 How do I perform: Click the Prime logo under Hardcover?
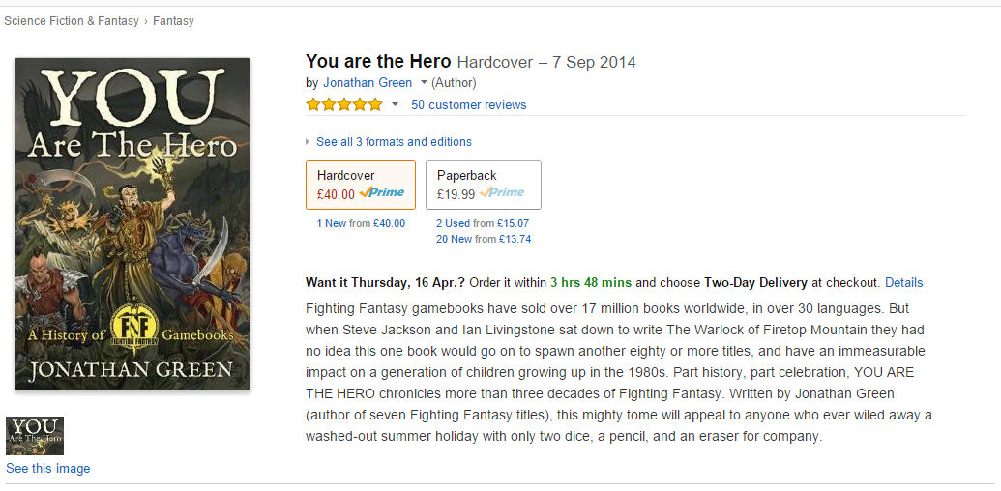(x=382, y=193)
